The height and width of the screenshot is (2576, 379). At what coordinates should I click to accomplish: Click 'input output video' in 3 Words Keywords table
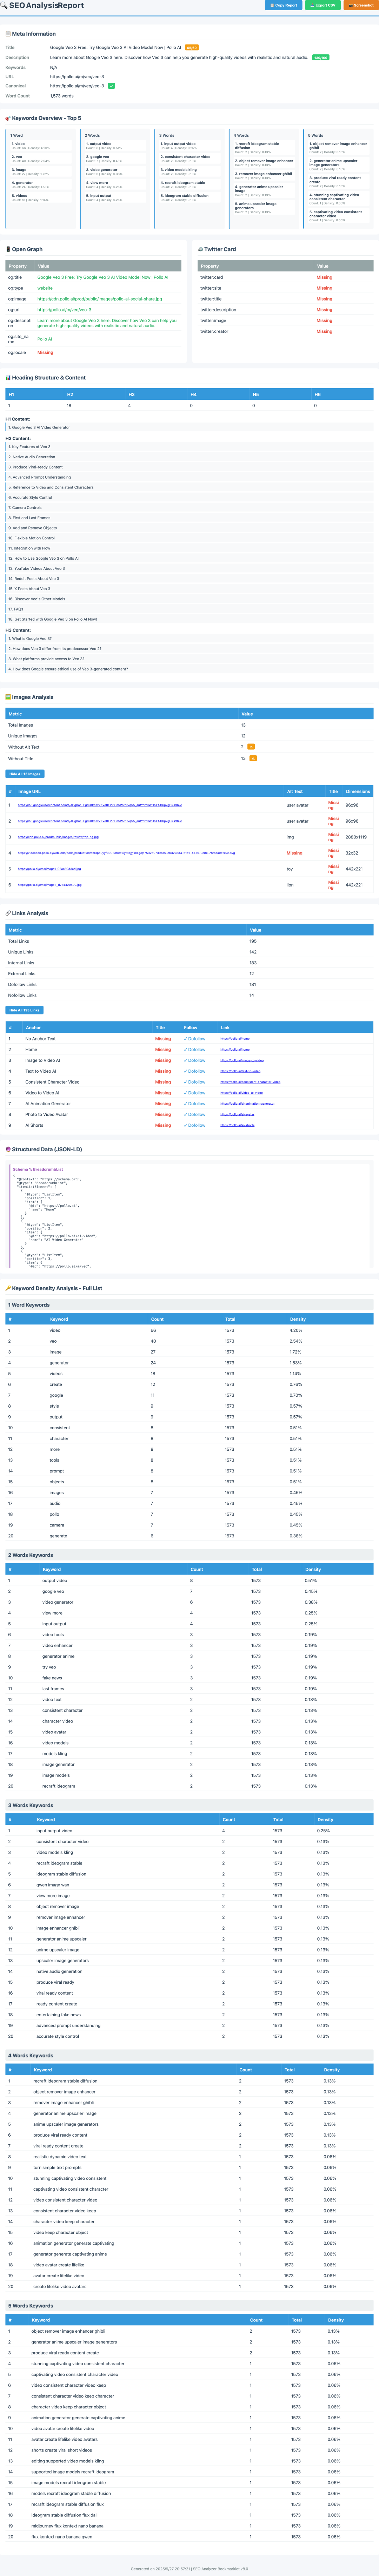54,1831
